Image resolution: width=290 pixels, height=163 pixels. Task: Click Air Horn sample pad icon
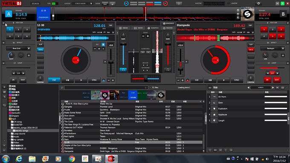(x=214, y=97)
